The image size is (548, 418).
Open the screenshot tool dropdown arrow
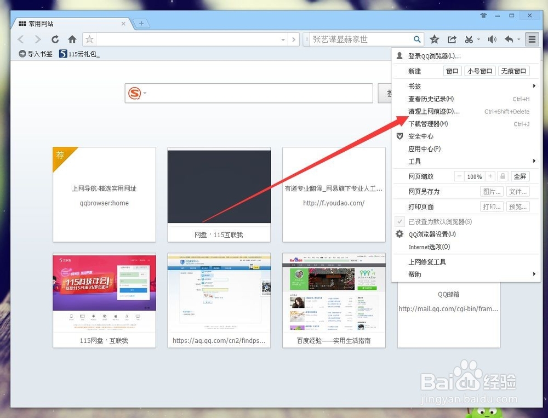pos(478,39)
